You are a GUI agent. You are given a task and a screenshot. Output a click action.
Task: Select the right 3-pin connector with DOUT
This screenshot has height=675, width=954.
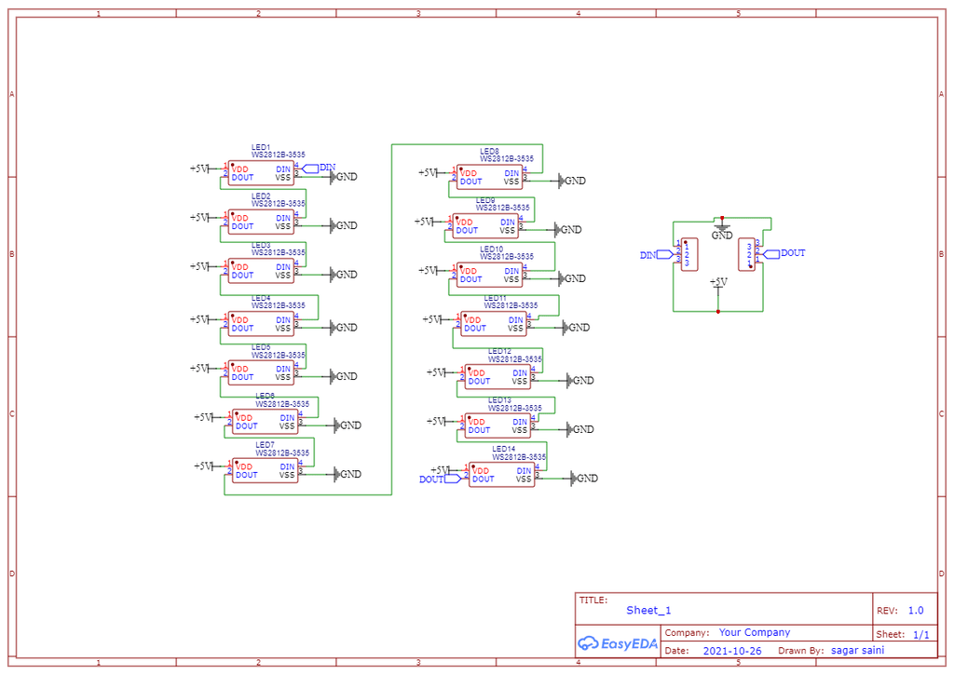(746, 254)
